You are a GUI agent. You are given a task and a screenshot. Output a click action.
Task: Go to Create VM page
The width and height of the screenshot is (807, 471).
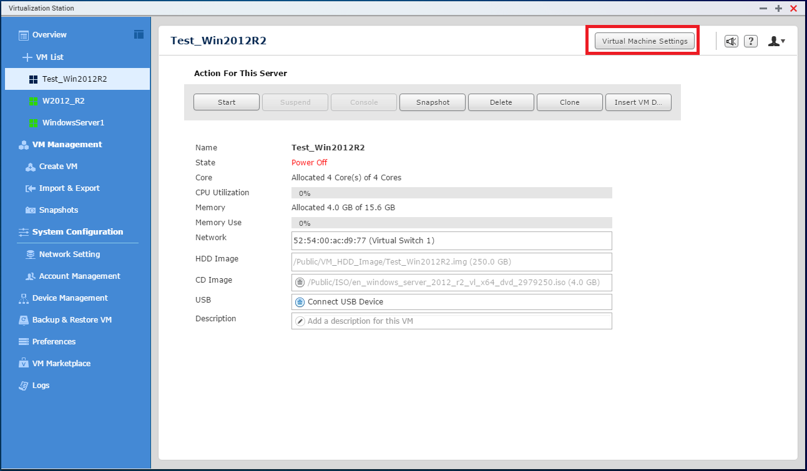[x=58, y=167]
